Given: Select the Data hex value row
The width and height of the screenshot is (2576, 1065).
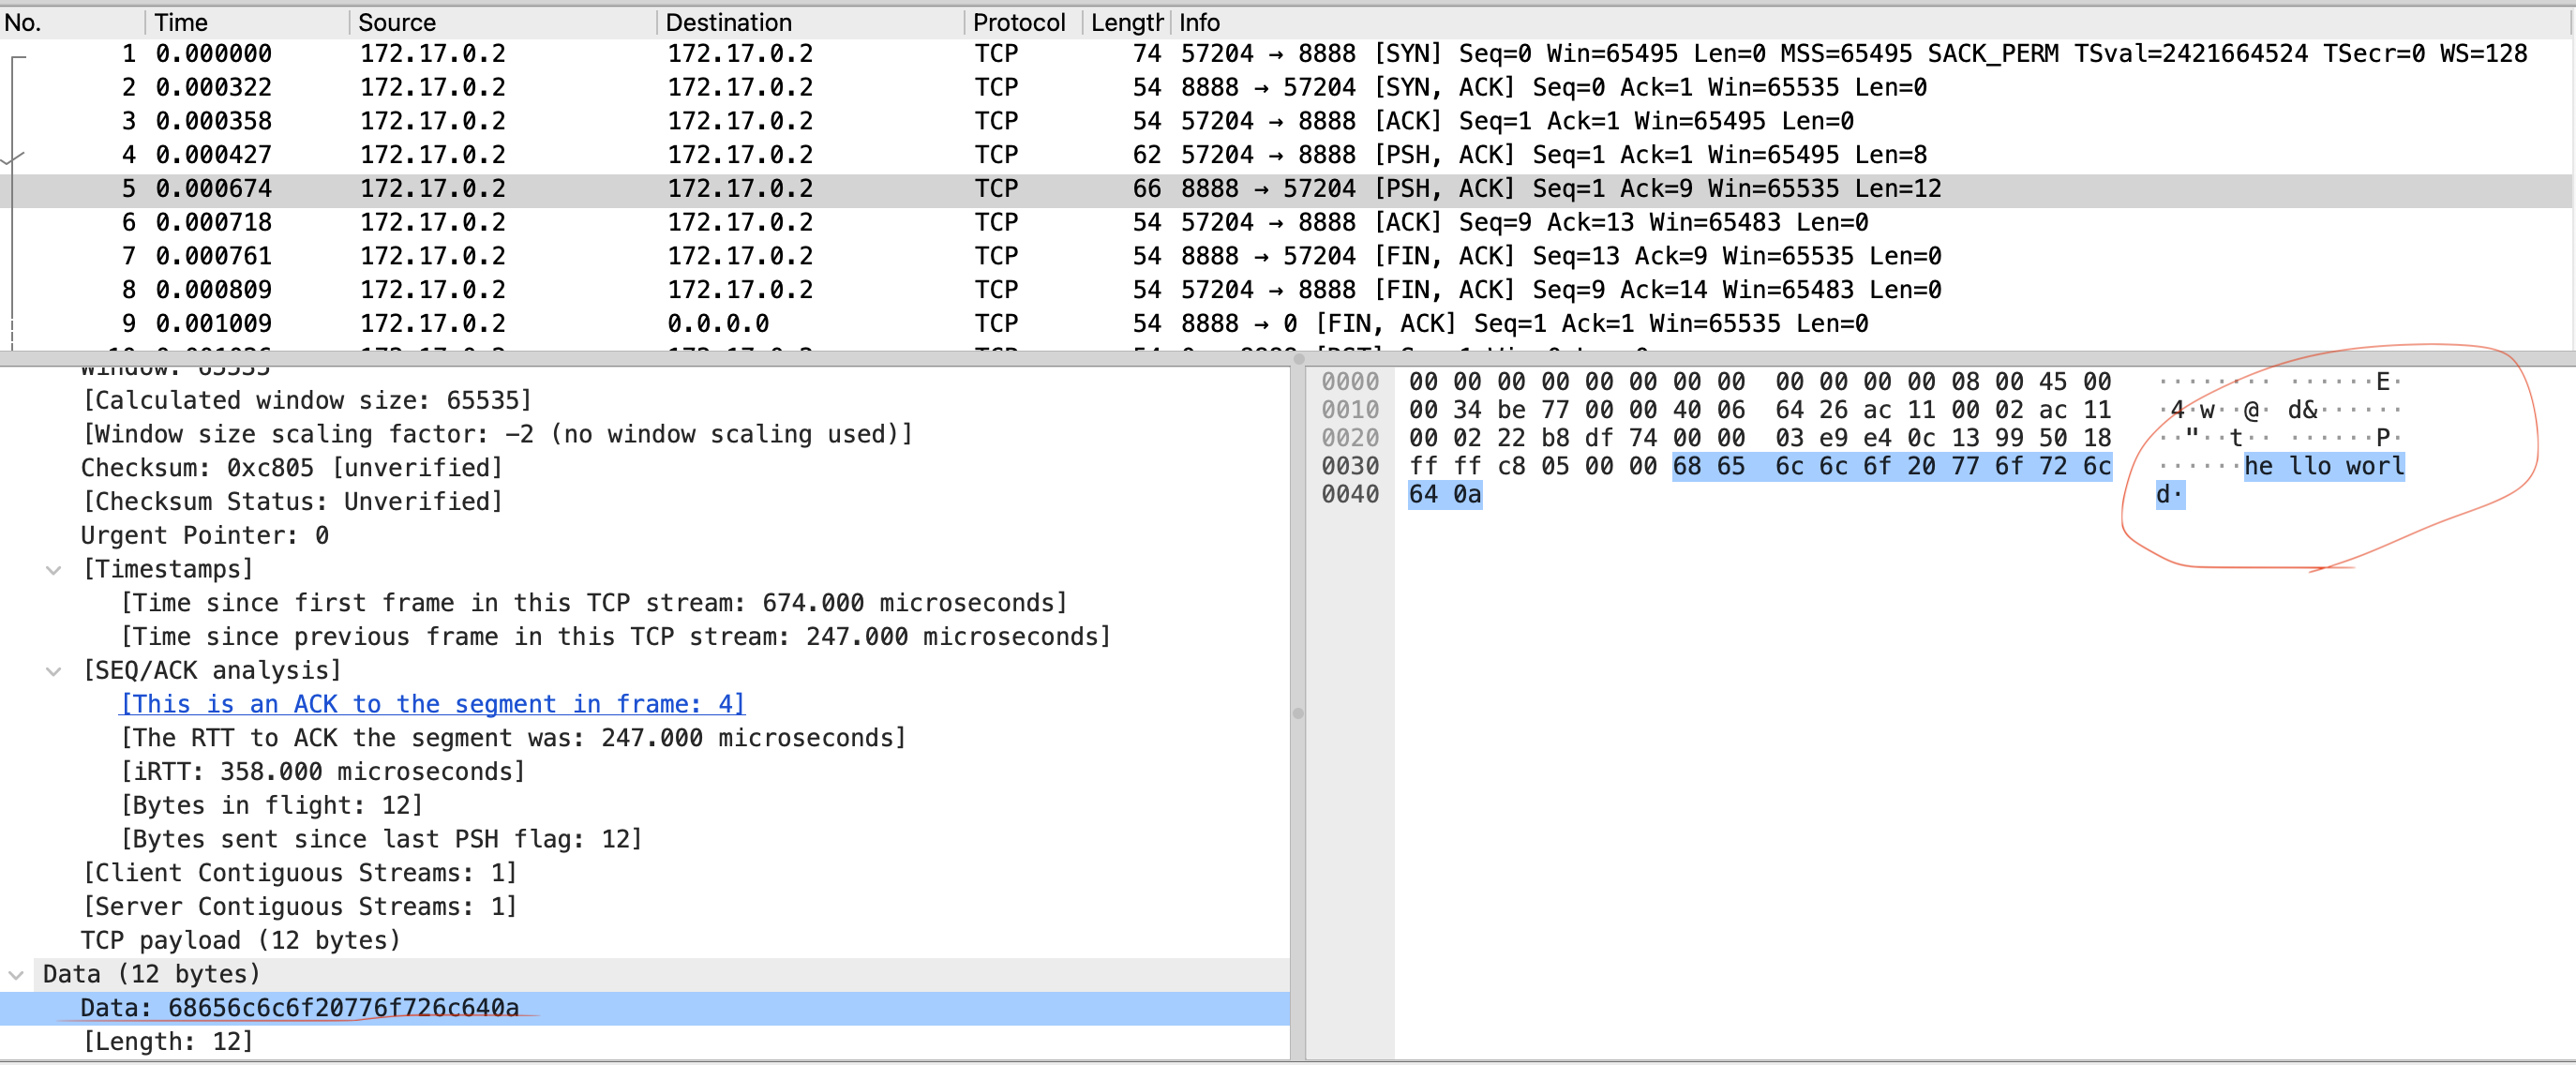Looking at the screenshot, I should coord(300,1008).
